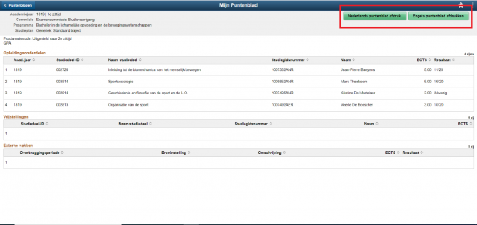This screenshot has height=225, width=477.
Task: Sort Opleidingsonderdelen by ECTS sort icon
Action: [430, 60]
